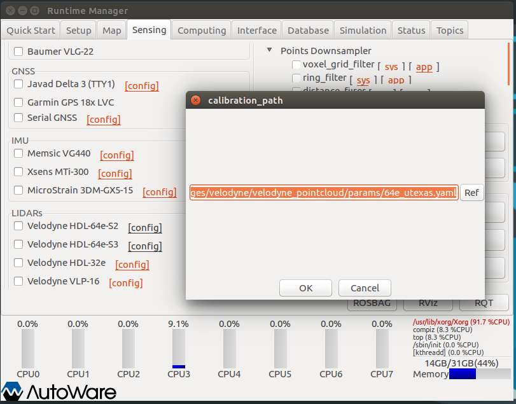
Task: Click the 14GB/31GB(44%) memory text
Action: point(461,363)
